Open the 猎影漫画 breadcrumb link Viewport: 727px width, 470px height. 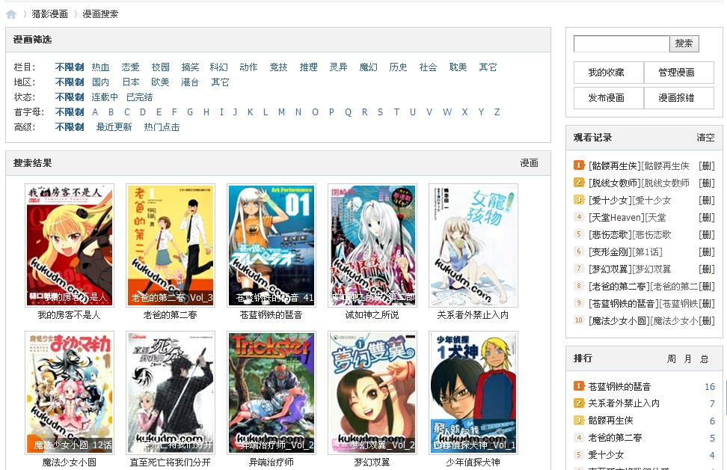pyautogui.click(x=49, y=14)
